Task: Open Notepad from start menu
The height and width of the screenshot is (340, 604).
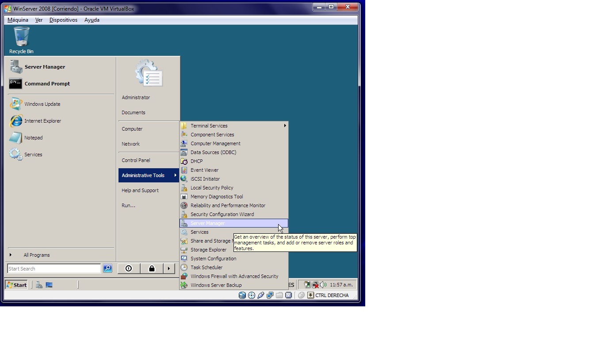Action: [x=61, y=138]
